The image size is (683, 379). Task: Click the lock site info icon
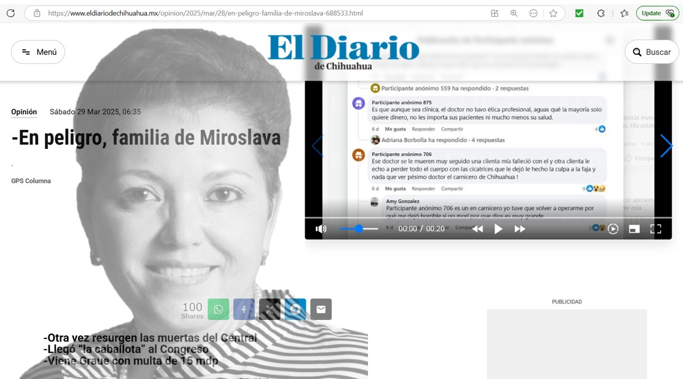[x=37, y=13]
